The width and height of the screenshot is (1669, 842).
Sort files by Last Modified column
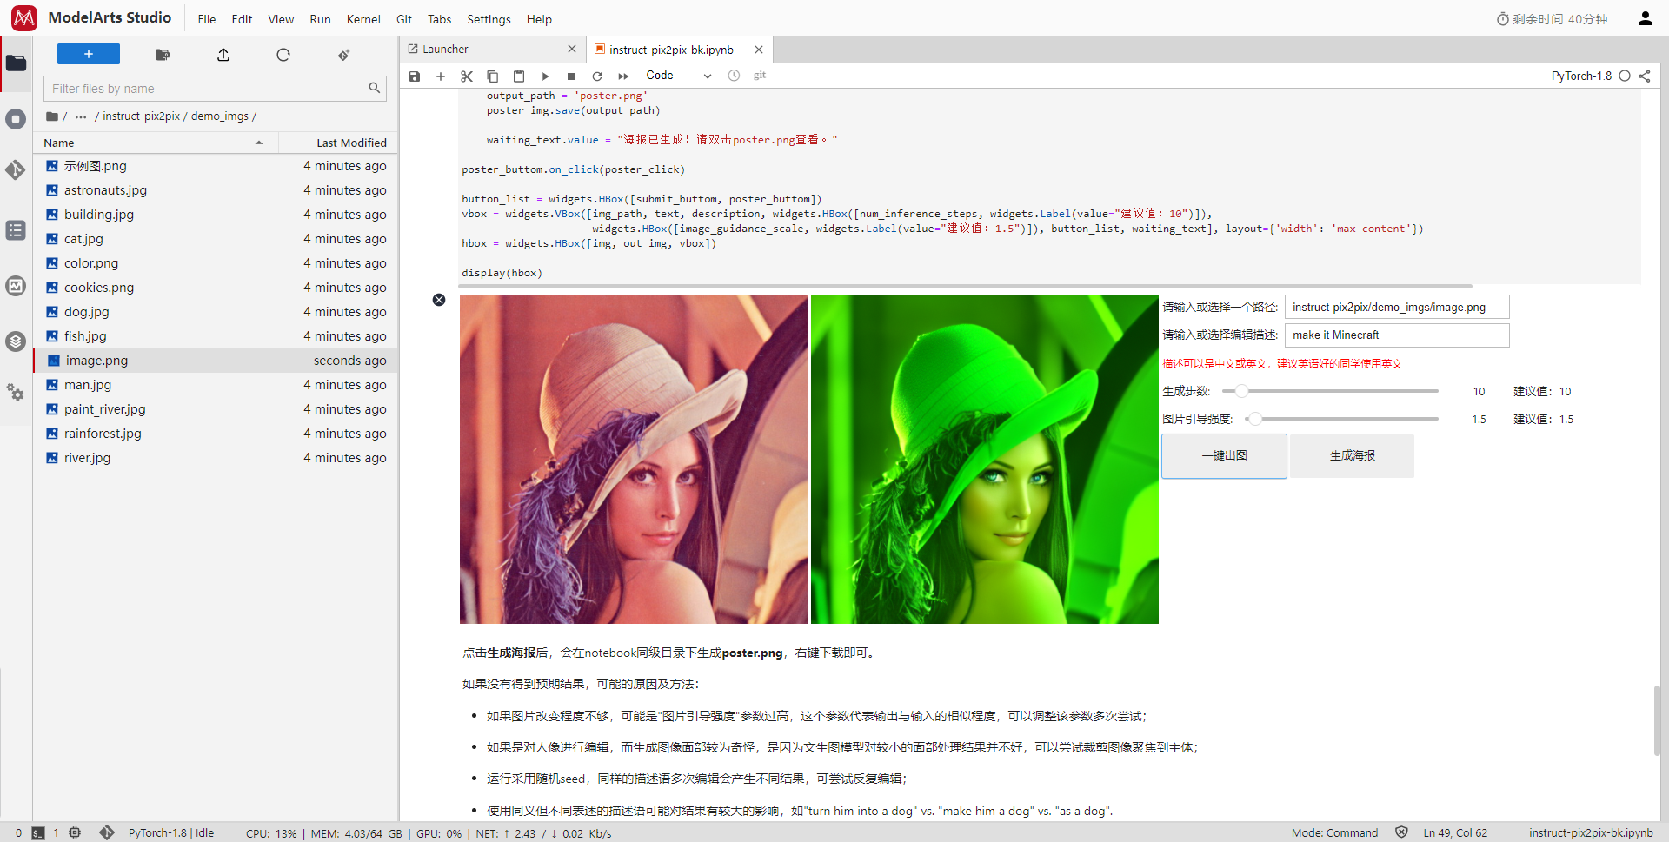click(337, 143)
